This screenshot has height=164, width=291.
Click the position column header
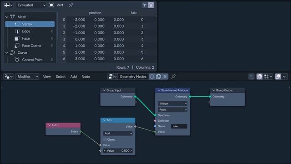pyautogui.click(x=95, y=13)
